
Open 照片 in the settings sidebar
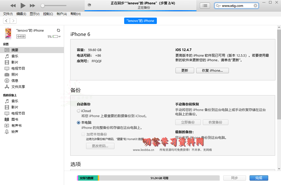pos(32,75)
